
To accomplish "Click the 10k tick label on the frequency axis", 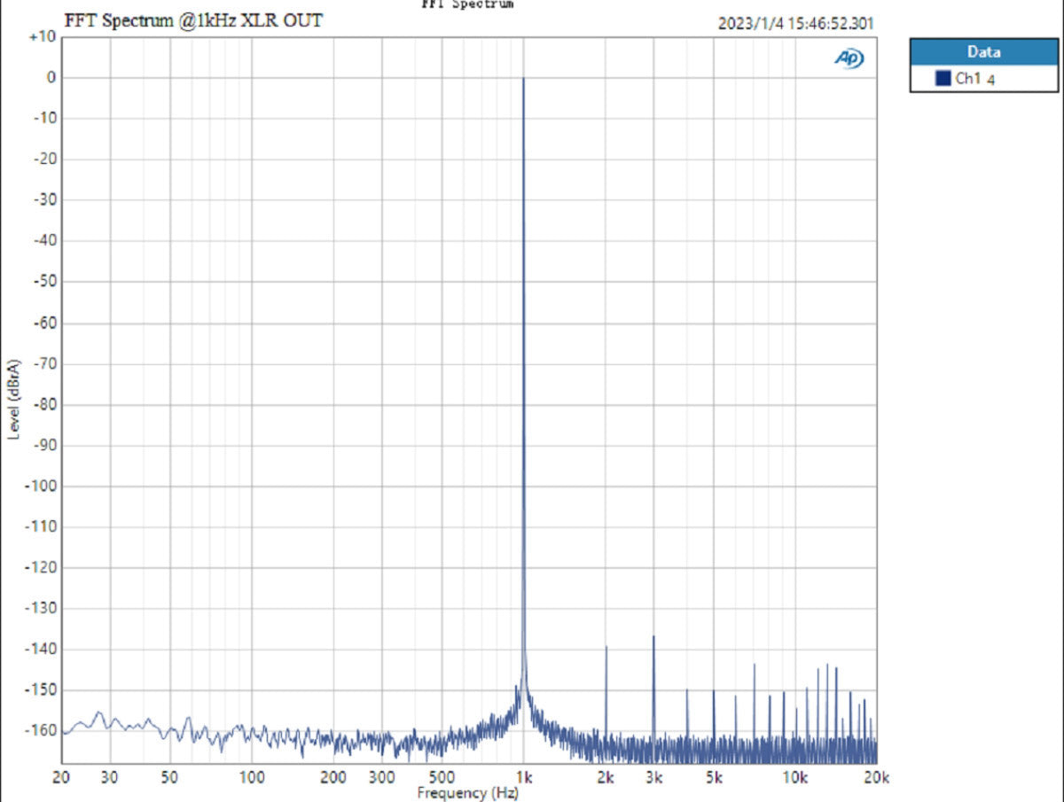I will 794,777.
